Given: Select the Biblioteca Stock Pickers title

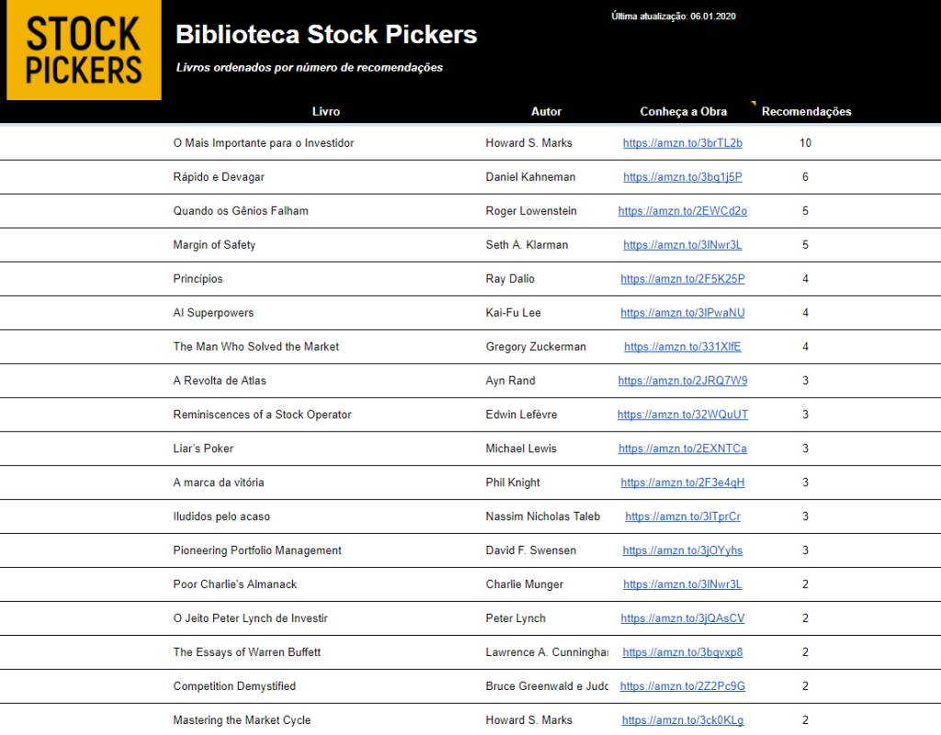Looking at the screenshot, I should (326, 35).
